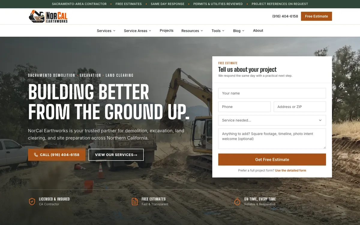Expand the Tools menu chevron
This screenshot has height=225, width=360.
point(223,31)
